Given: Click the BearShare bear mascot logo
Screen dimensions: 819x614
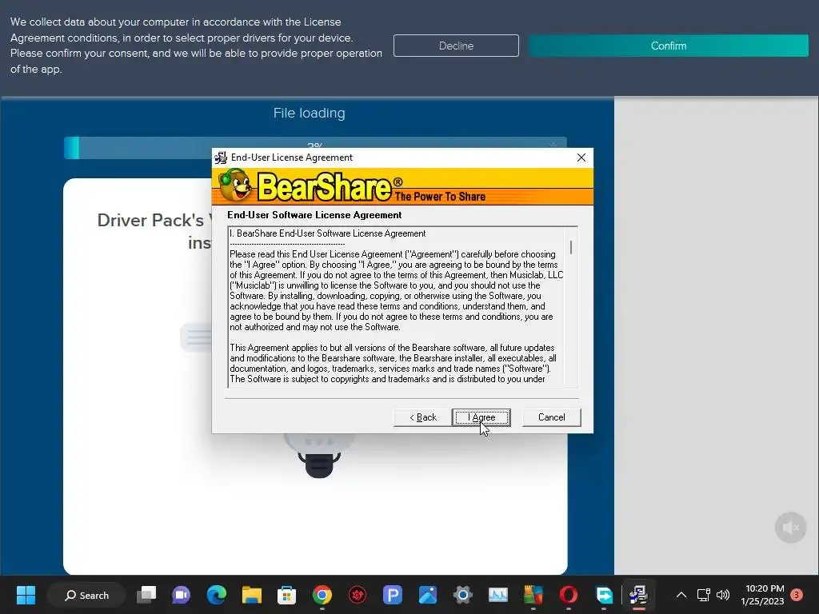Looking at the screenshot, I should point(234,185).
